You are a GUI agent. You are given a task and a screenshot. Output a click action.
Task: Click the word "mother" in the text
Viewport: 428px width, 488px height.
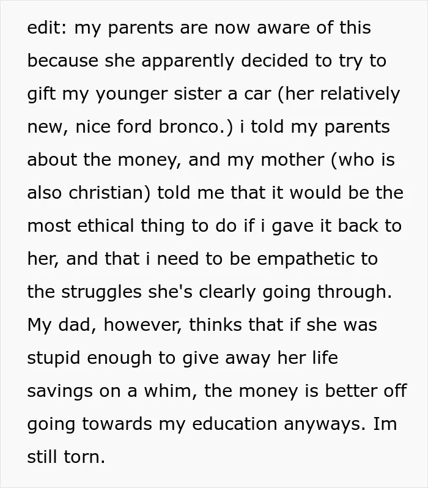point(292,160)
